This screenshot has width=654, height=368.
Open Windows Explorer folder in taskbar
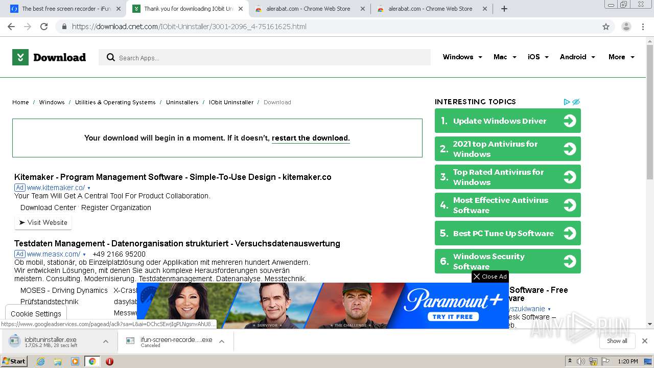tap(58, 361)
